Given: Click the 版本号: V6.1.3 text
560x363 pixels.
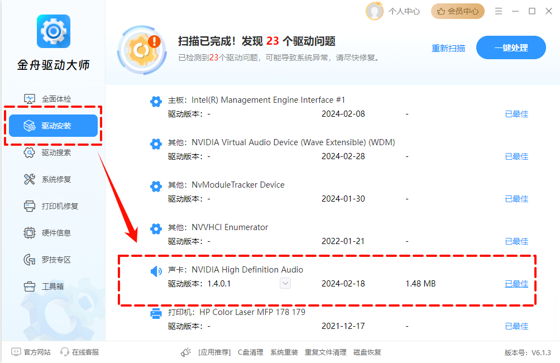Looking at the screenshot, I should tap(528, 352).
